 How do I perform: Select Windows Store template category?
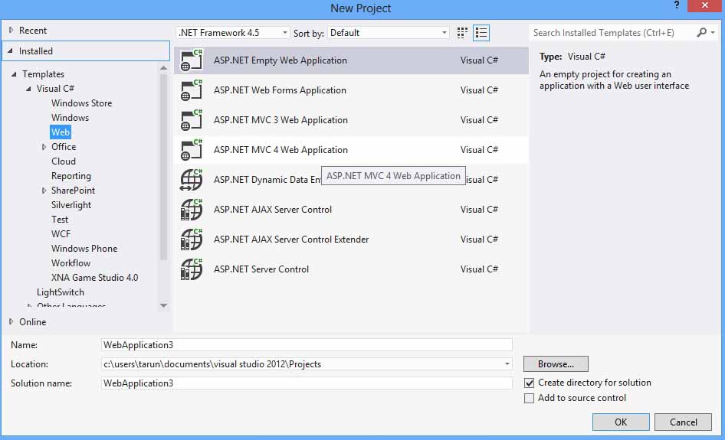click(81, 103)
